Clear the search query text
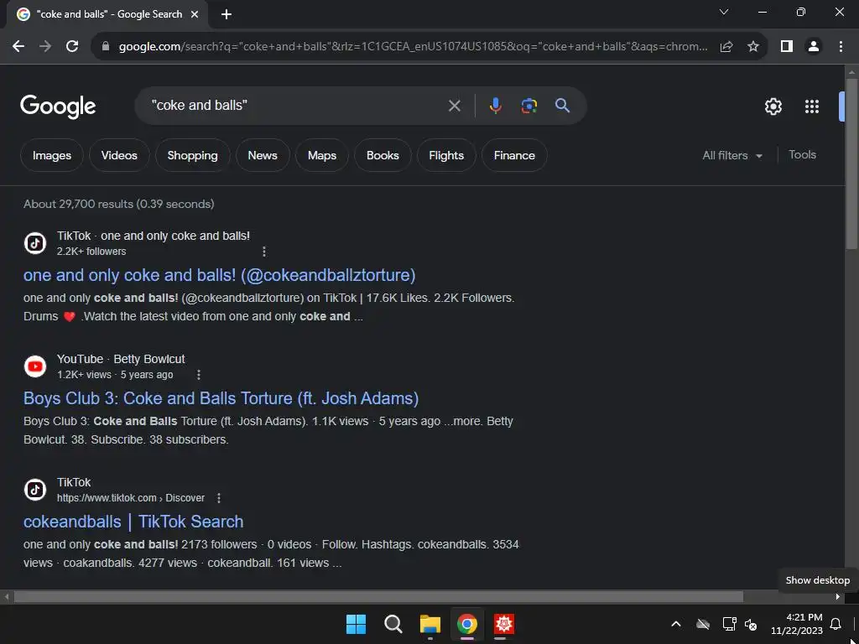This screenshot has height=644, width=859. [x=454, y=106]
